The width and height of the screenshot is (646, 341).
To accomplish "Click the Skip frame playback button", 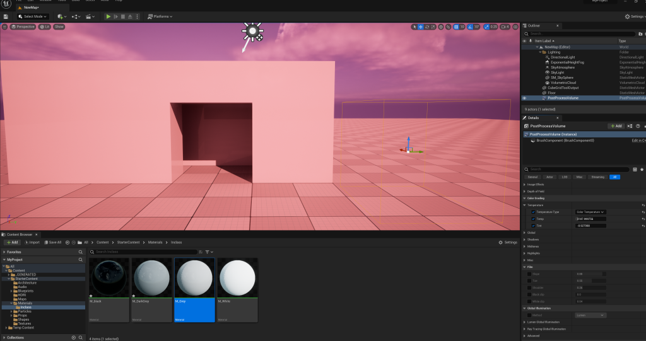I will (x=116, y=16).
